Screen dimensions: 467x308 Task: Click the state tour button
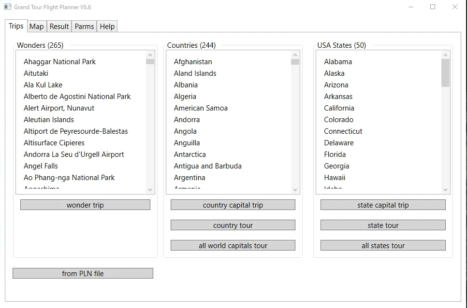point(383,225)
